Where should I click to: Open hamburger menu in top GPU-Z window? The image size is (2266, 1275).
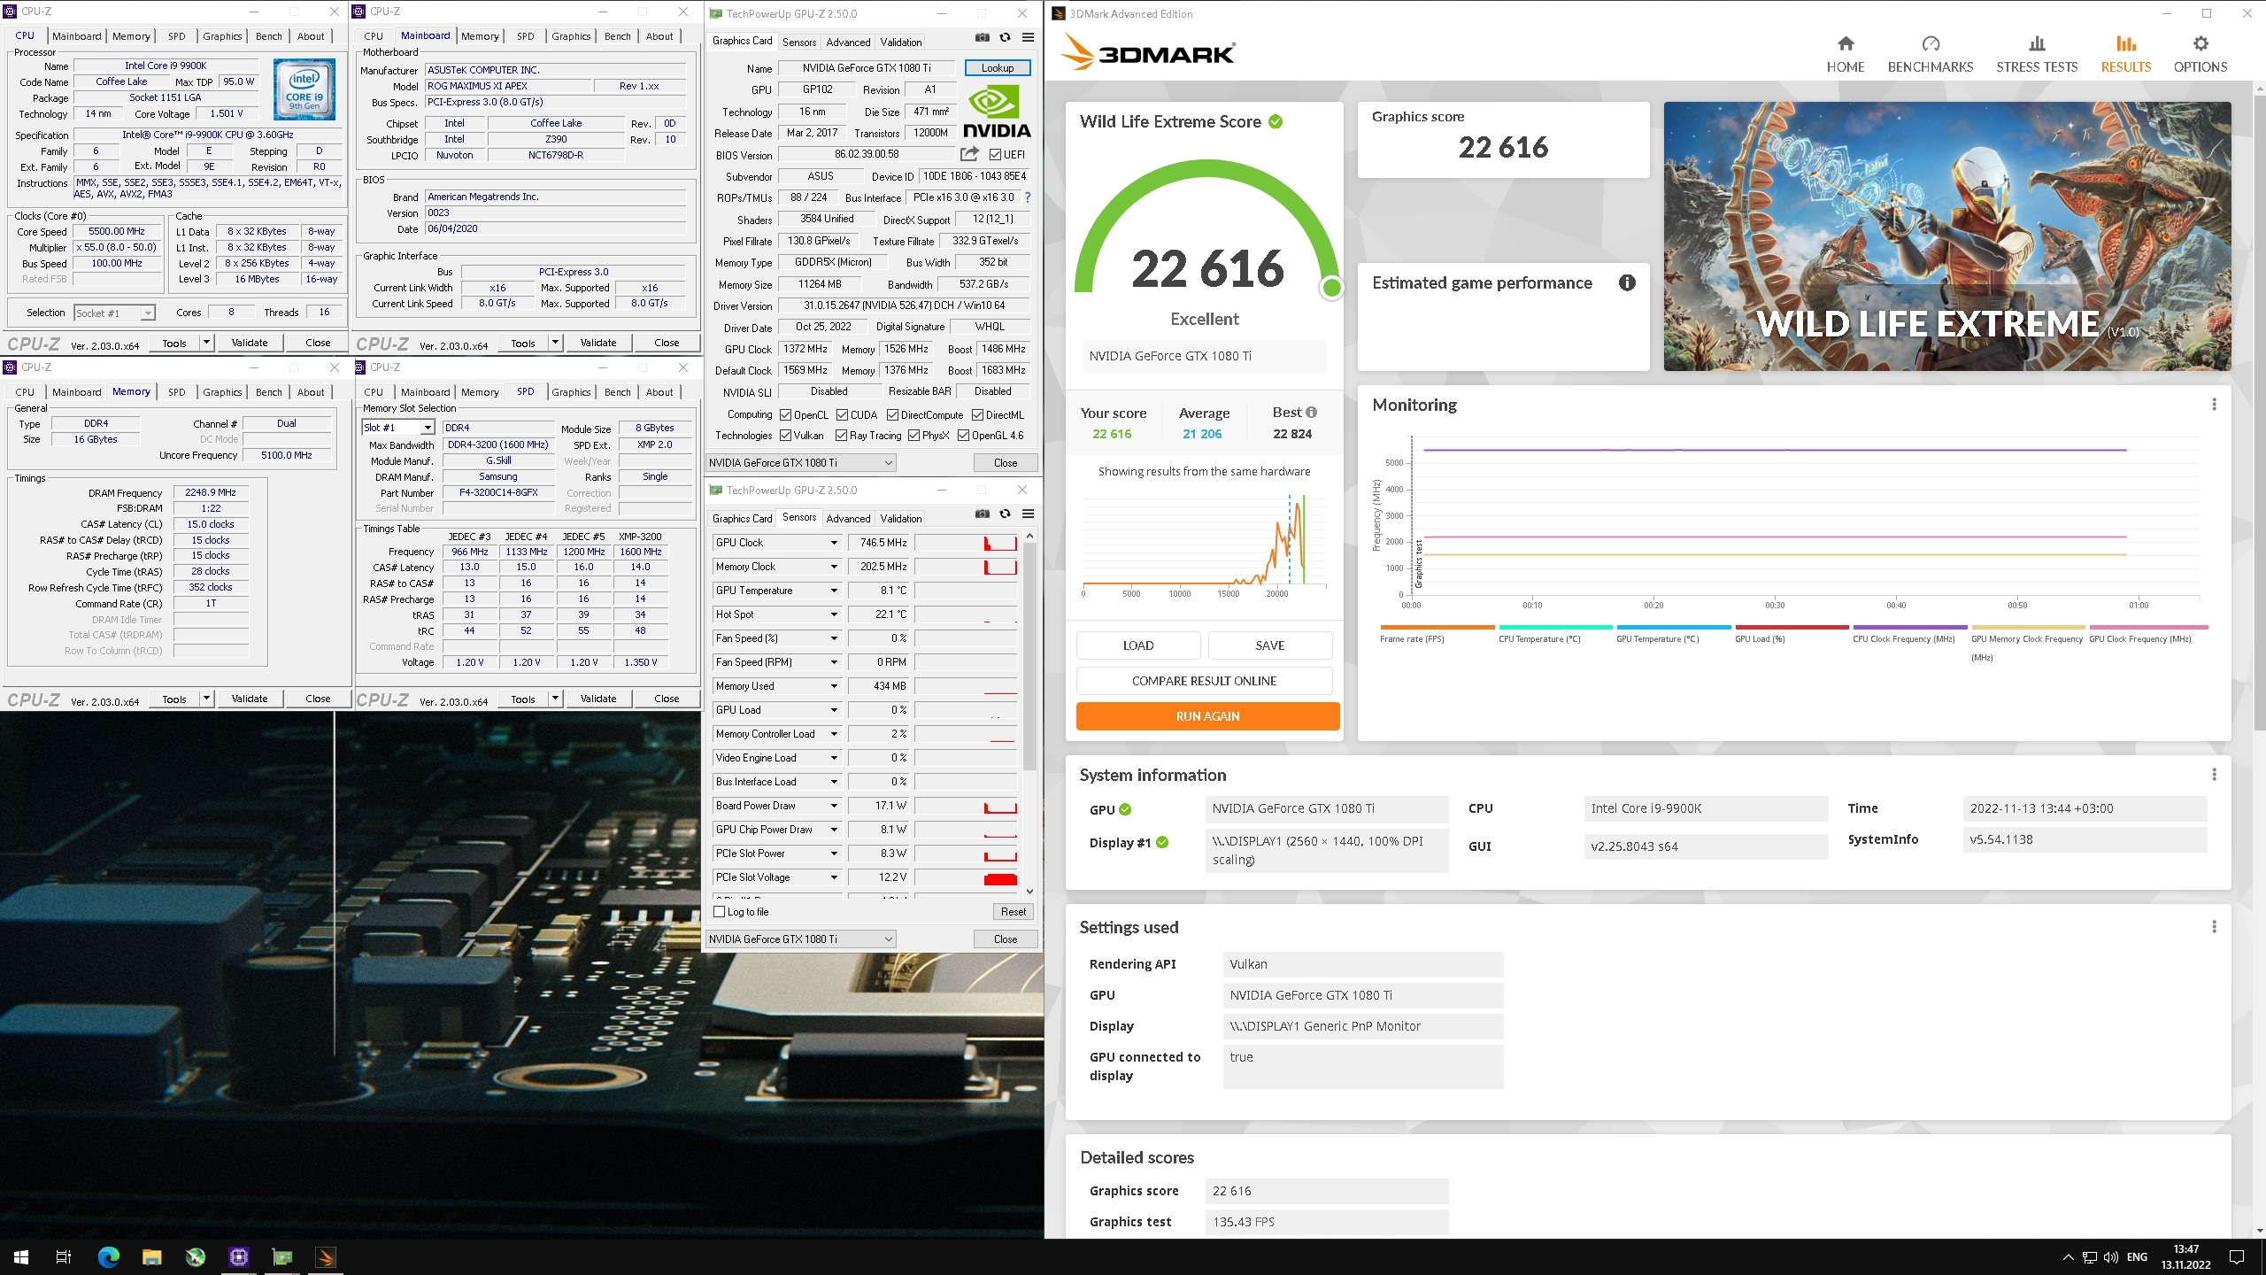(x=1028, y=37)
